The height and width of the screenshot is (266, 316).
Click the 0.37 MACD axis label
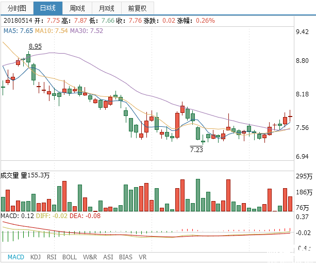[x=302, y=217]
